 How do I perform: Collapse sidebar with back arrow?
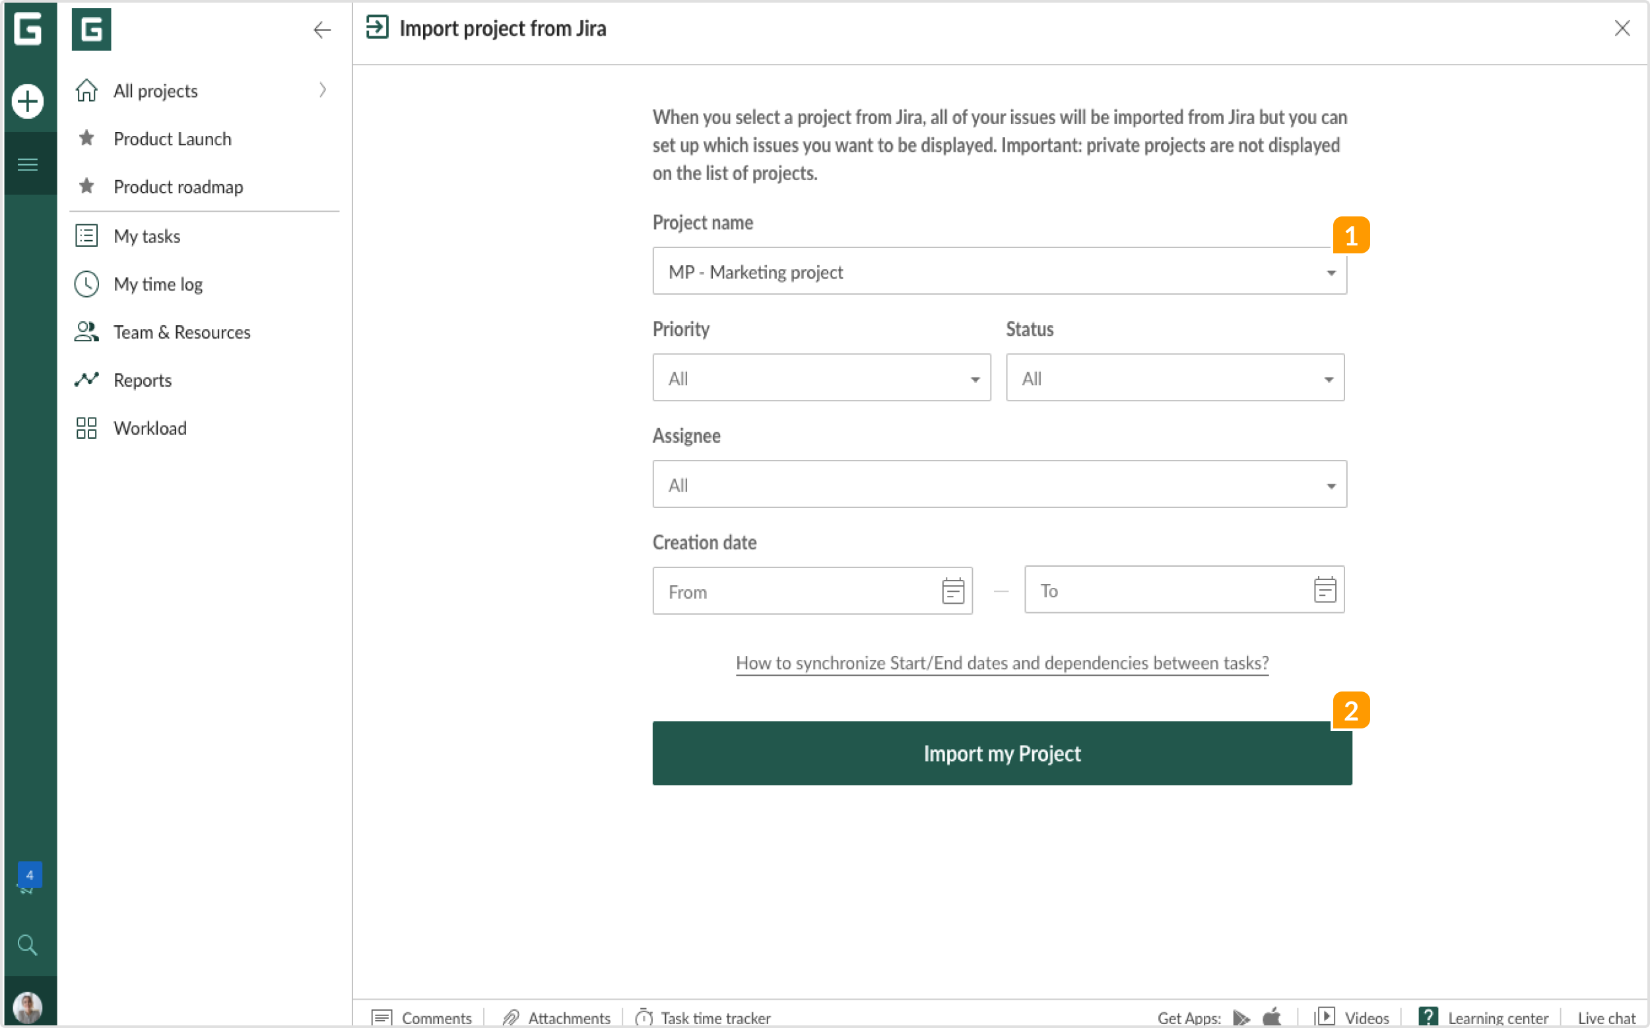coord(321,29)
